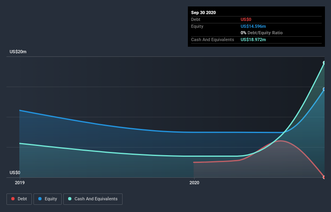Screen dimensions: 331x212
Task: Select the Equity data point marker at Sep 2020
Action: click(324, 89)
